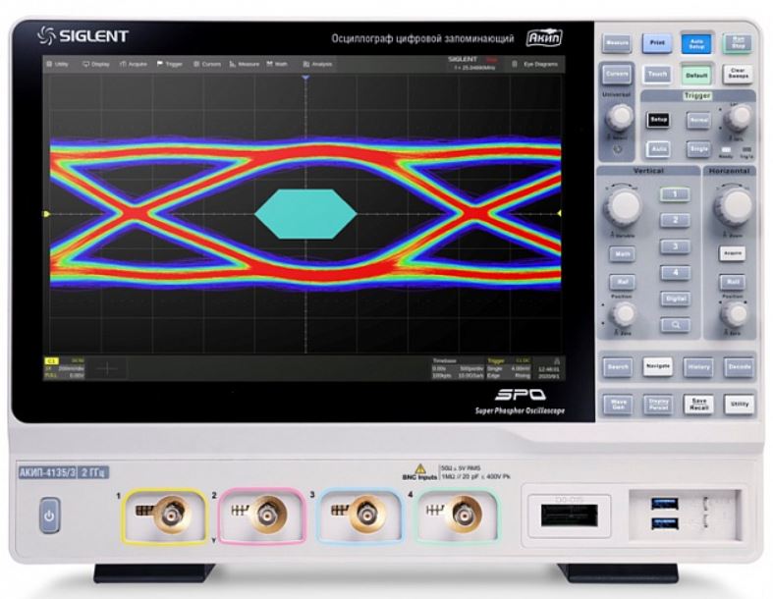The height and width of the screenshot is (599, 773).
Task: Open the Utility menu in the menu bar
Action: coord(57,64)
